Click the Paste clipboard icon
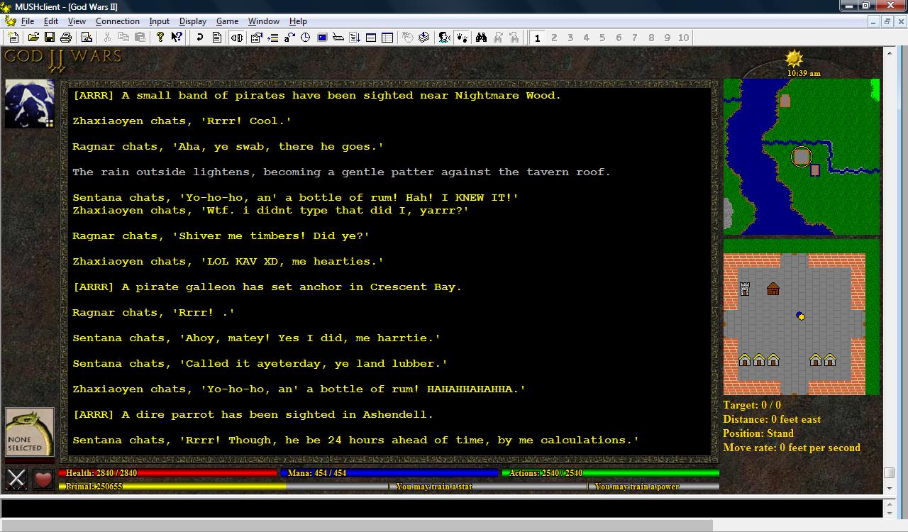The image size is (908, 532). [x=140, y=38]
